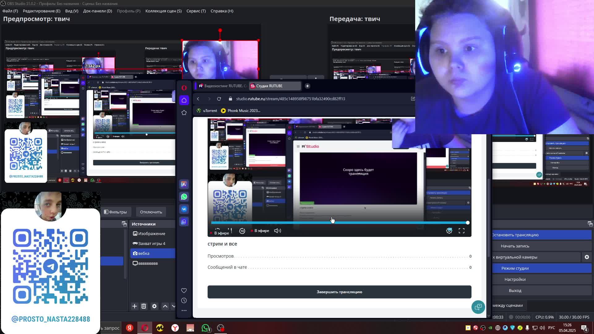This screenshot has height=334, width=594.
Task: Open WhatsApp from the taskbar
Action: (x=205, y=328)
